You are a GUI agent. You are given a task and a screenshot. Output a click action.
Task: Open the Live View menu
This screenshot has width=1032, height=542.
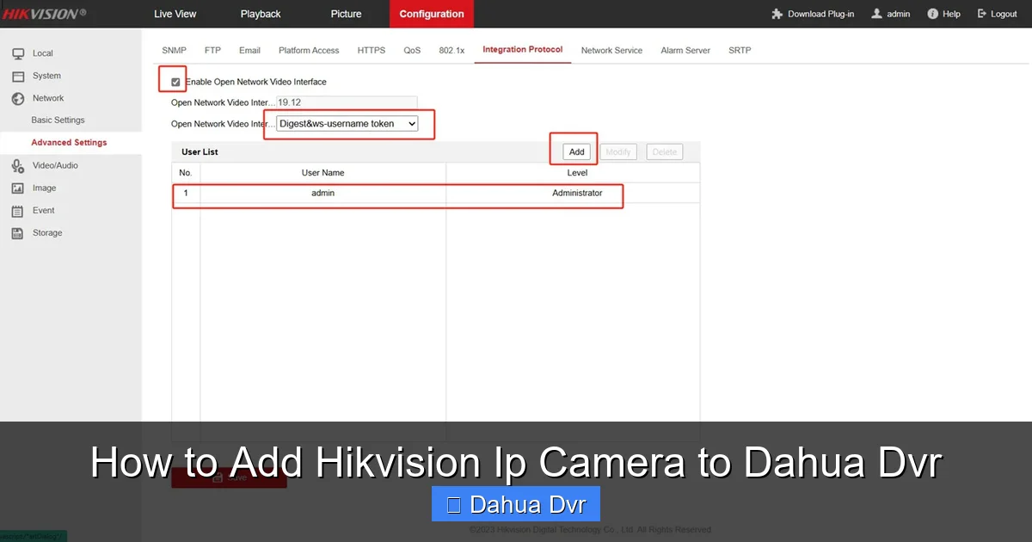click(175, 14)
